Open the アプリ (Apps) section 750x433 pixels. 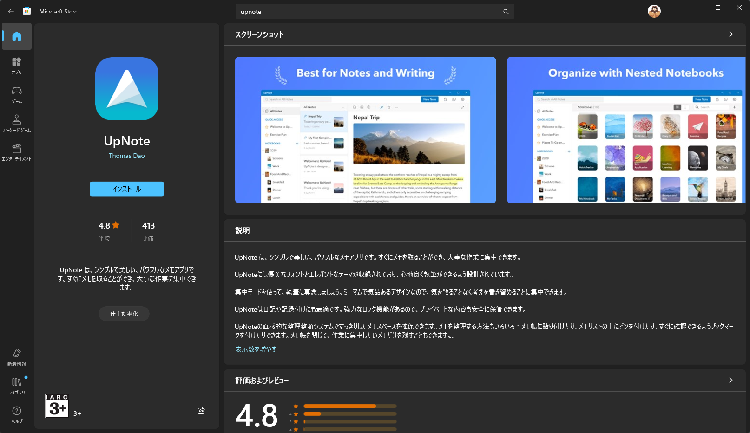(17, 66)
